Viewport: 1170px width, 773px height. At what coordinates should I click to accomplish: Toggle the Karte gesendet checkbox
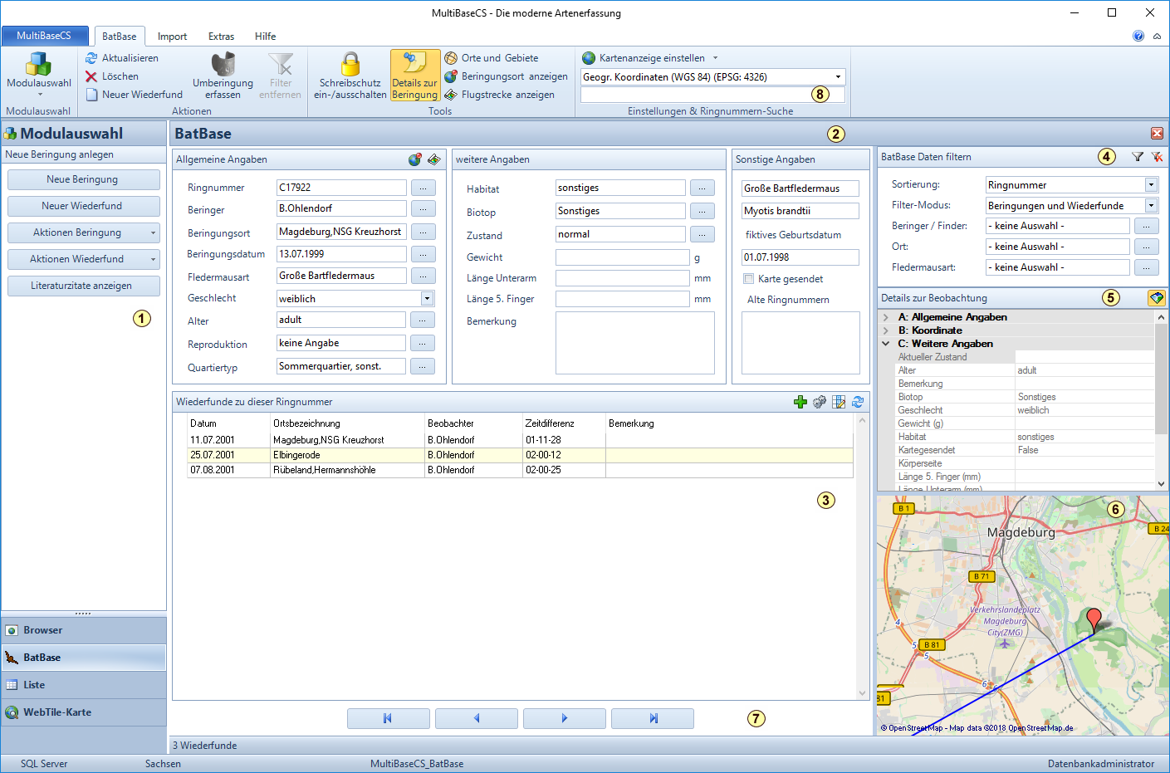click(x=749, y=279)
